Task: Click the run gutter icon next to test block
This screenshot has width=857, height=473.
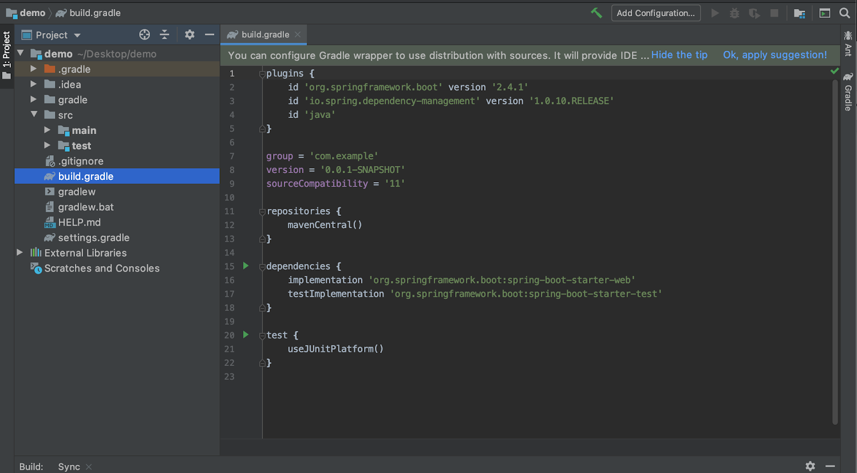Action: pyautogui.click(x=246, y=335)
